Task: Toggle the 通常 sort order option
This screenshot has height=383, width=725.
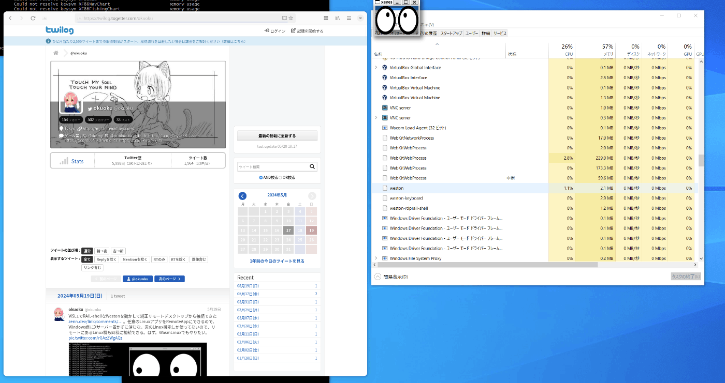Action: pos(87,251)
